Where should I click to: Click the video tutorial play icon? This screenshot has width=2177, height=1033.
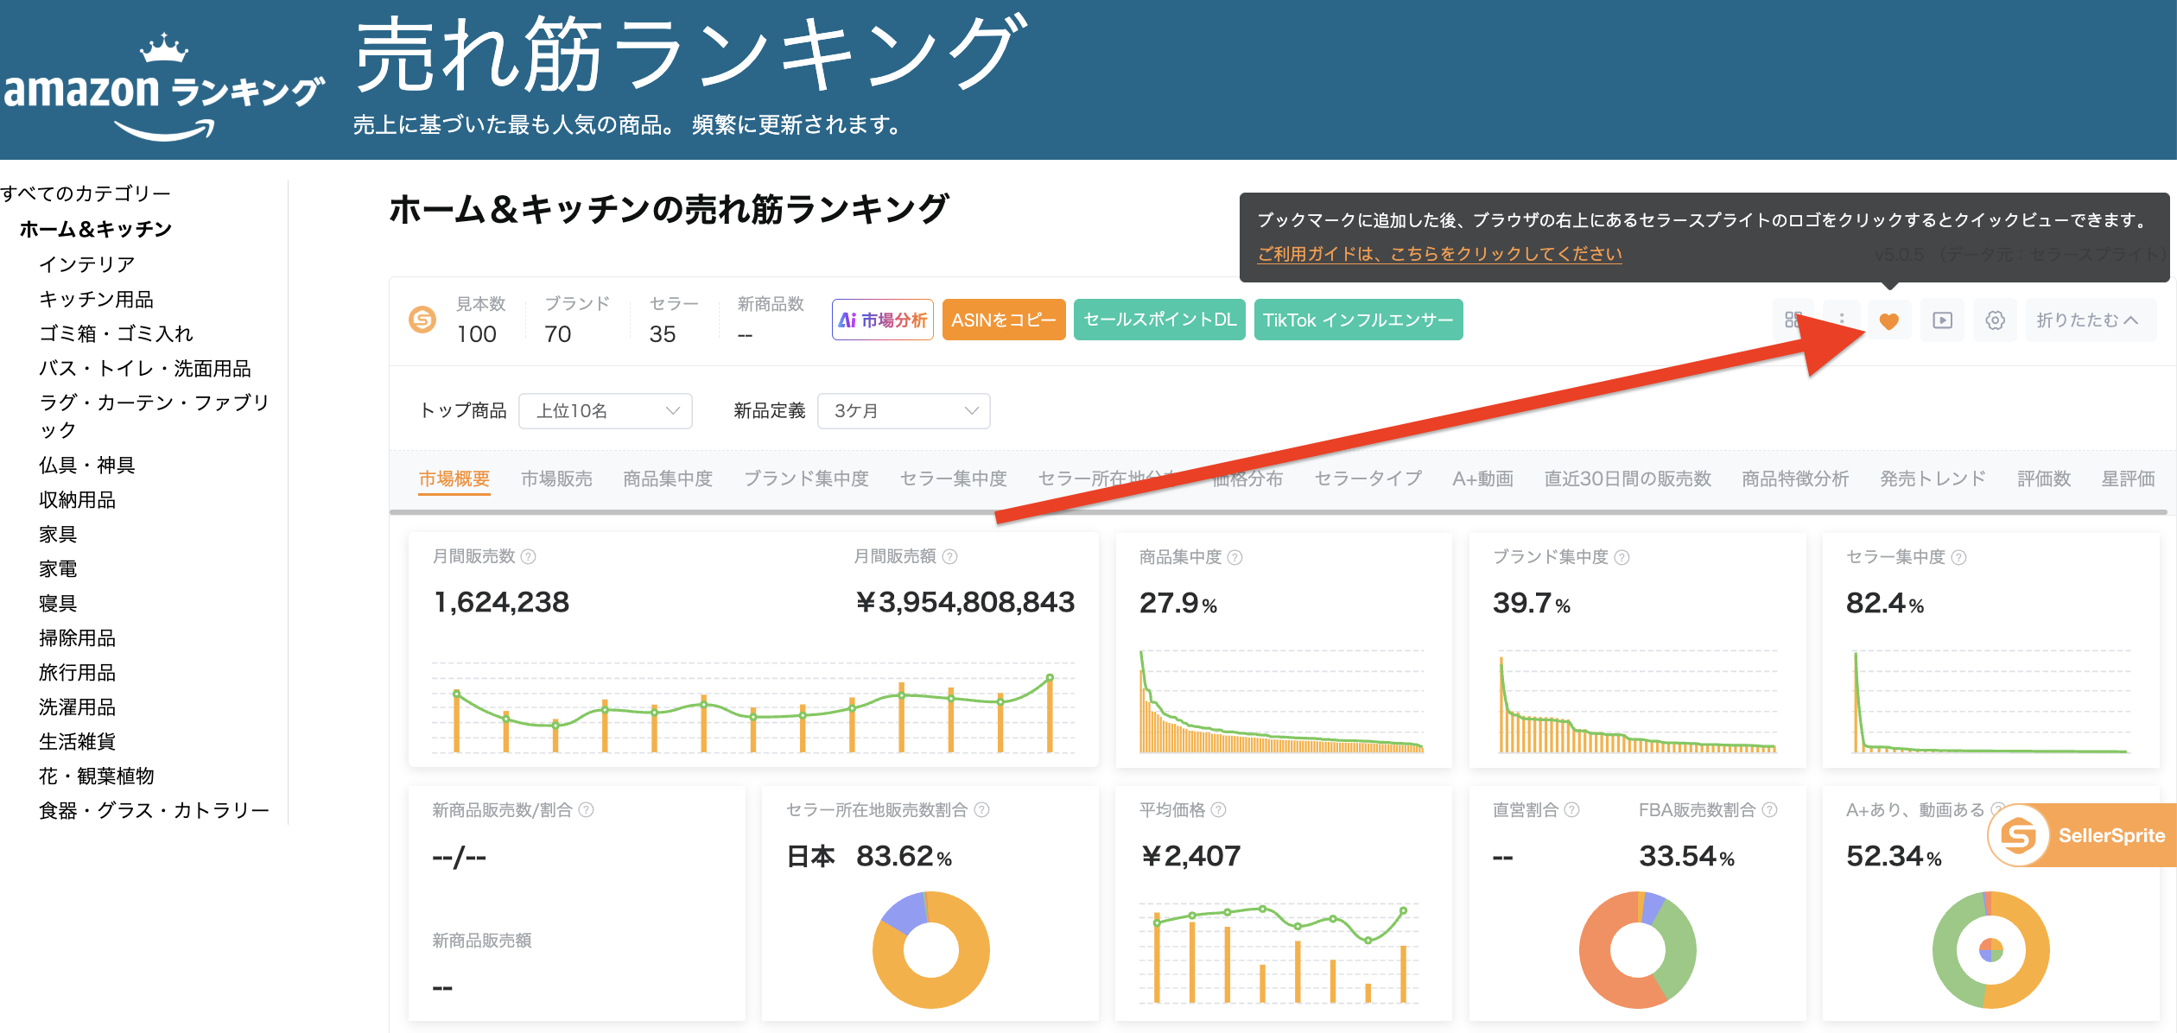click(1942, 320)
